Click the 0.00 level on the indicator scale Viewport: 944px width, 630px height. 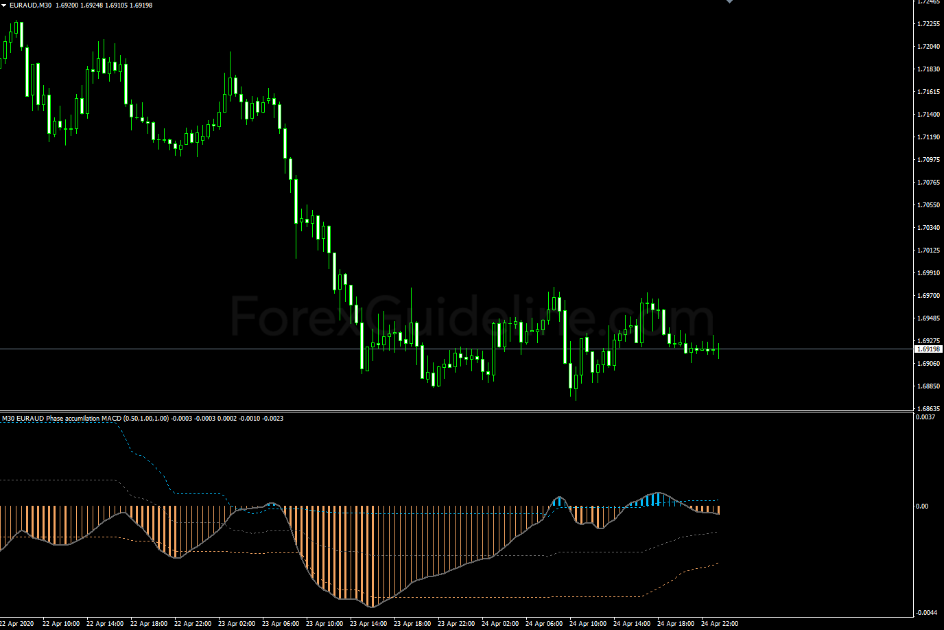click(x=923, y=506)
